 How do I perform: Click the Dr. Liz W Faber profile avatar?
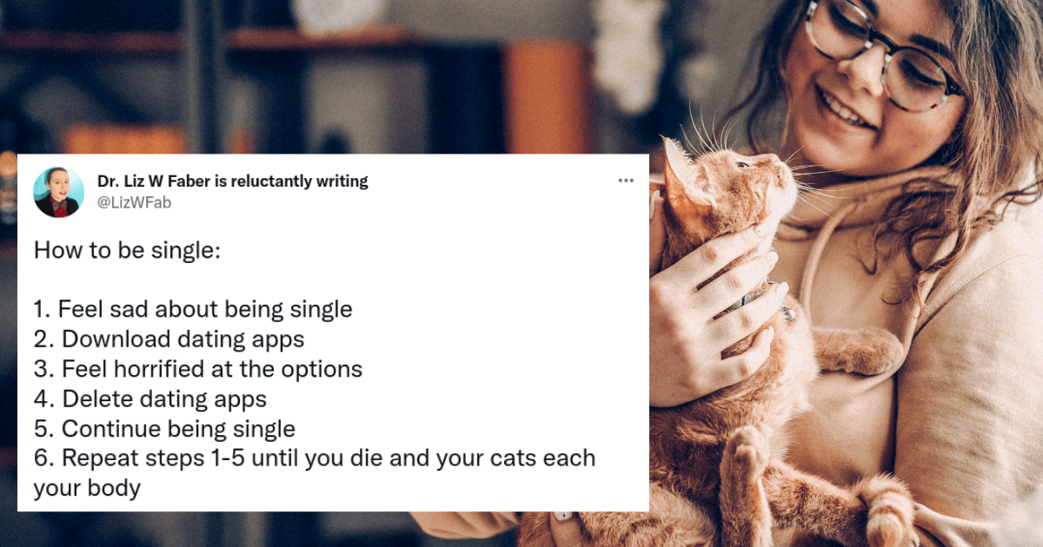pos(59,192)
